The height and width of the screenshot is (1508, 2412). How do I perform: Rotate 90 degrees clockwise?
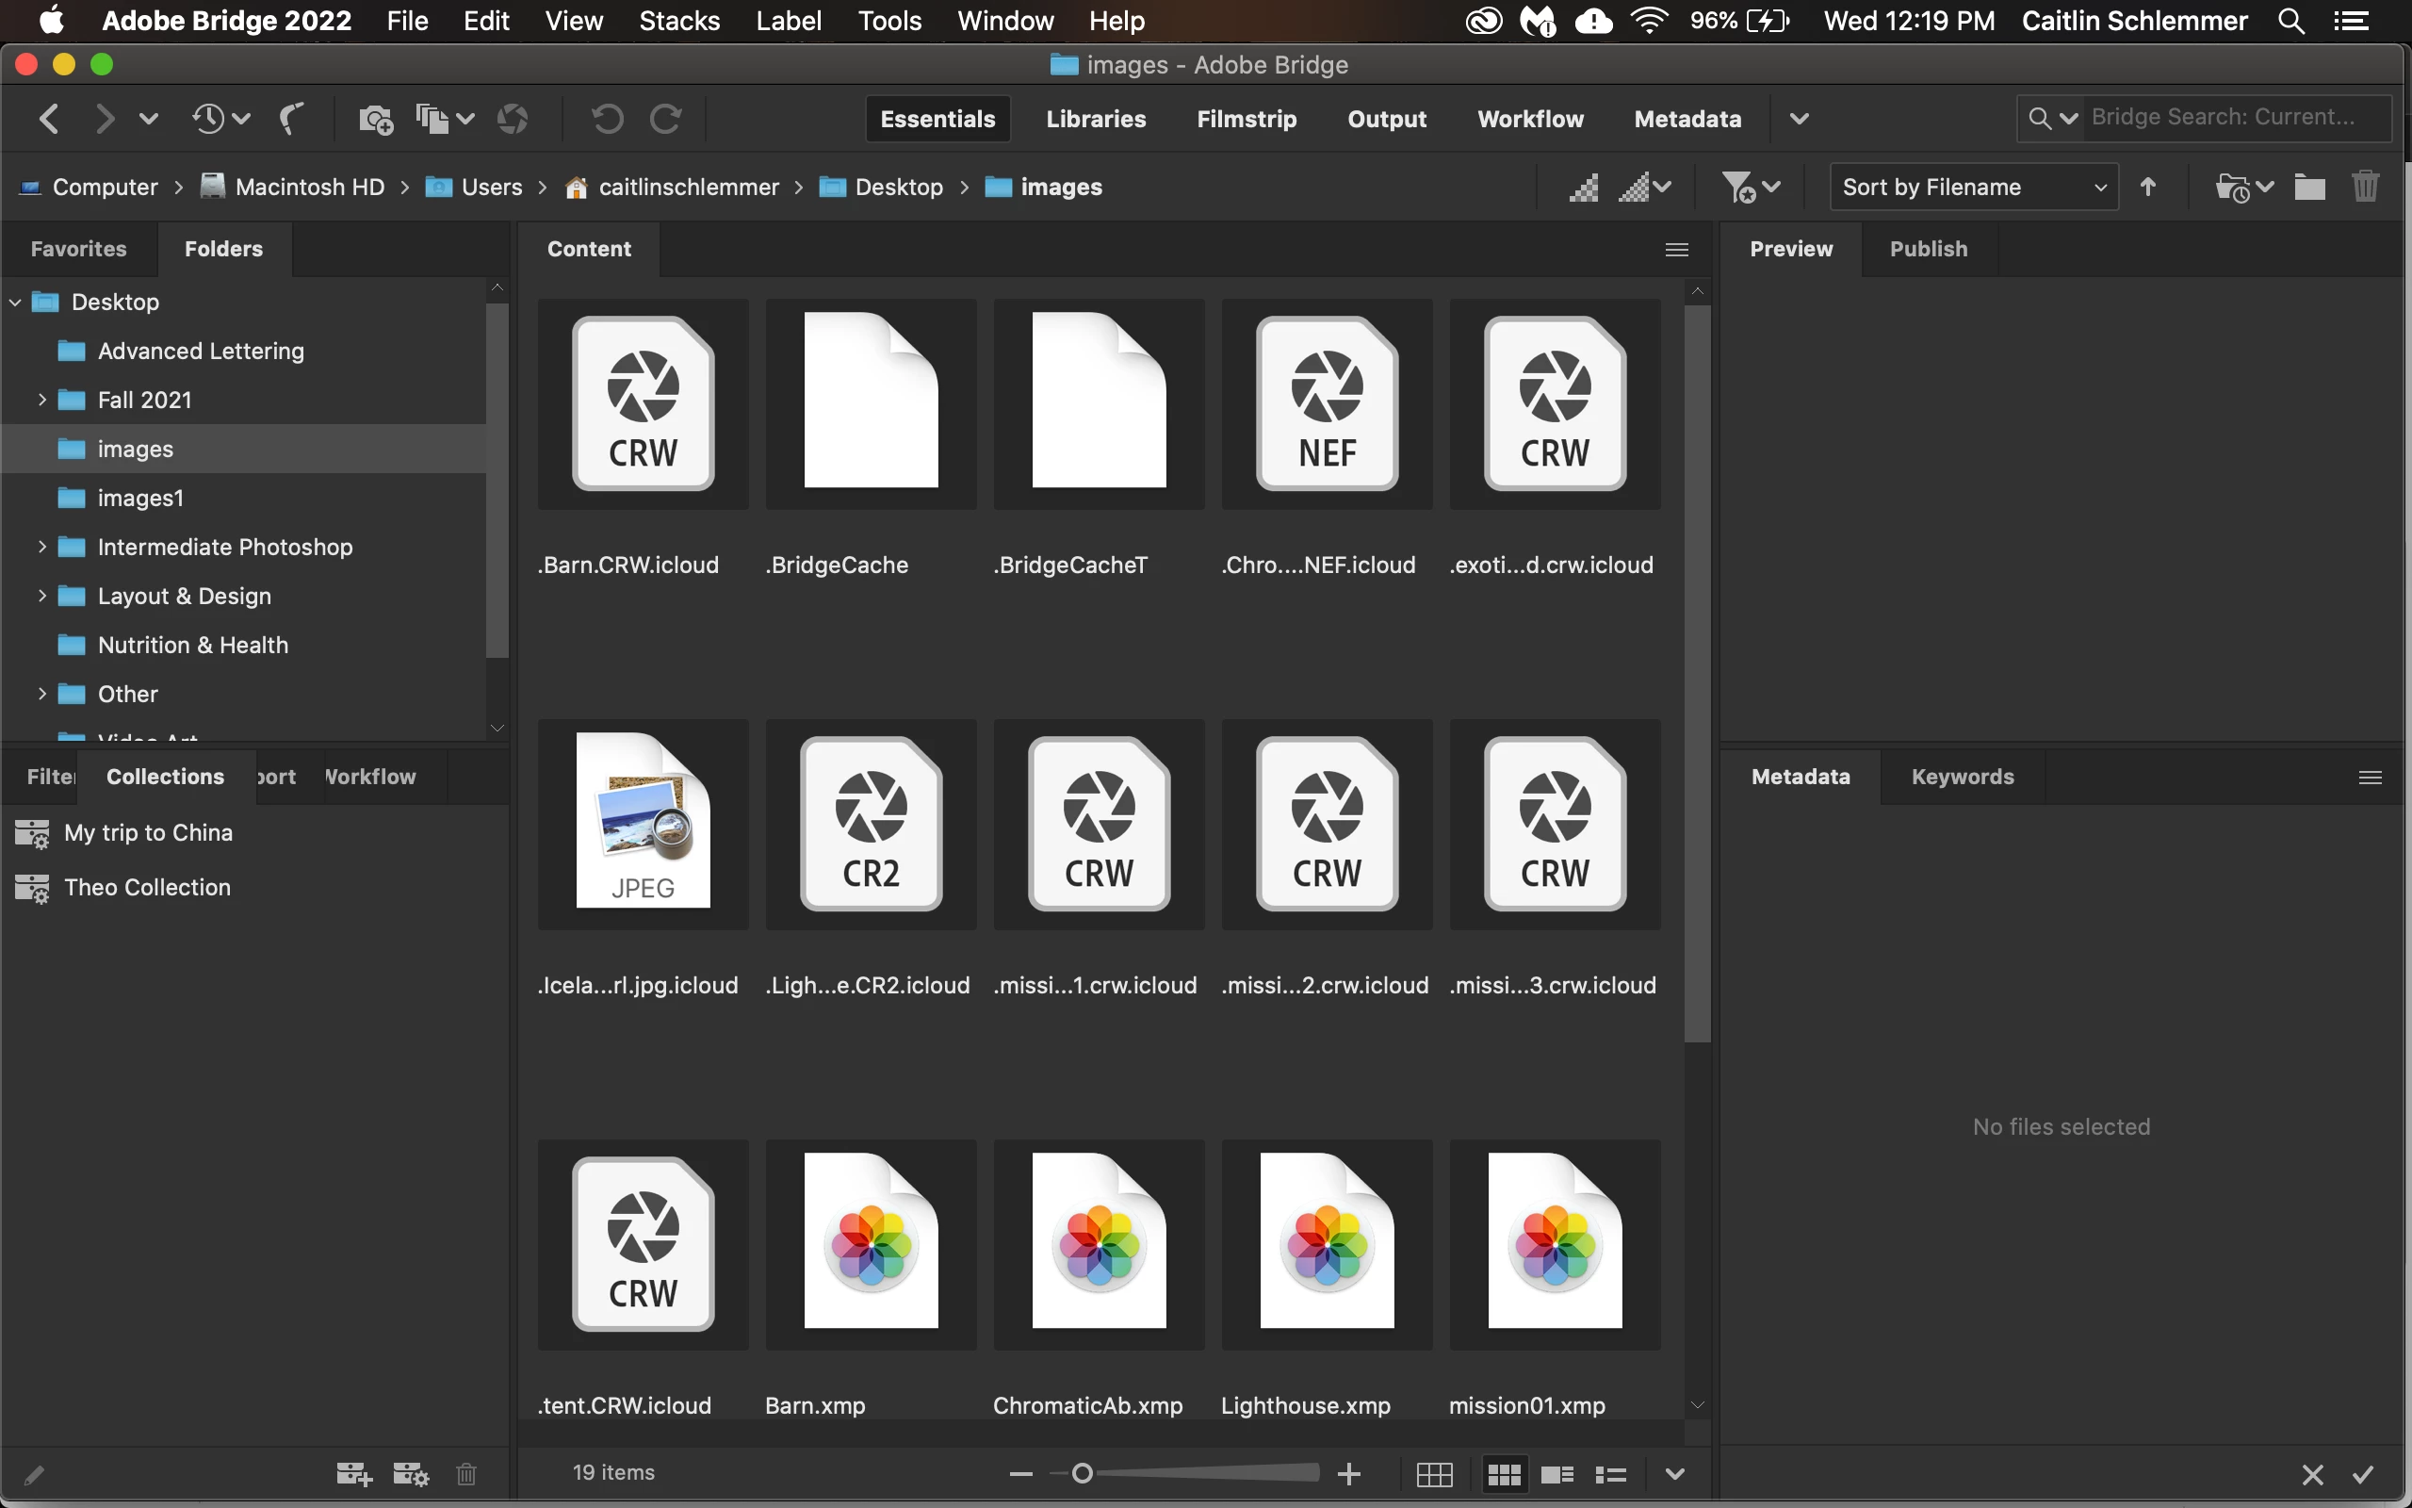pos(666,119)
